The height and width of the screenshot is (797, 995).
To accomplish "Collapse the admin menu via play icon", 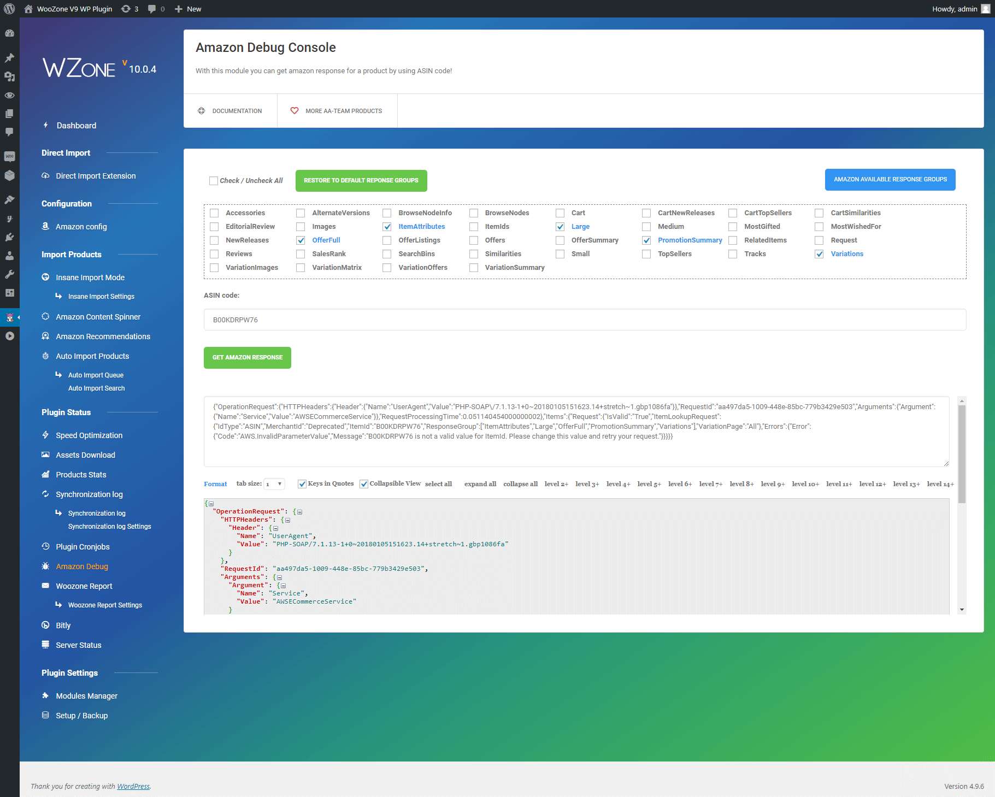I will pyautogui.click(x=9, y=336).
